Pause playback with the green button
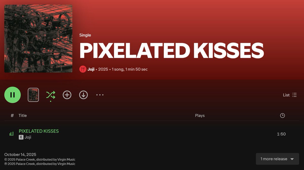Screen dimensions: 304x170 pos(12,95)
